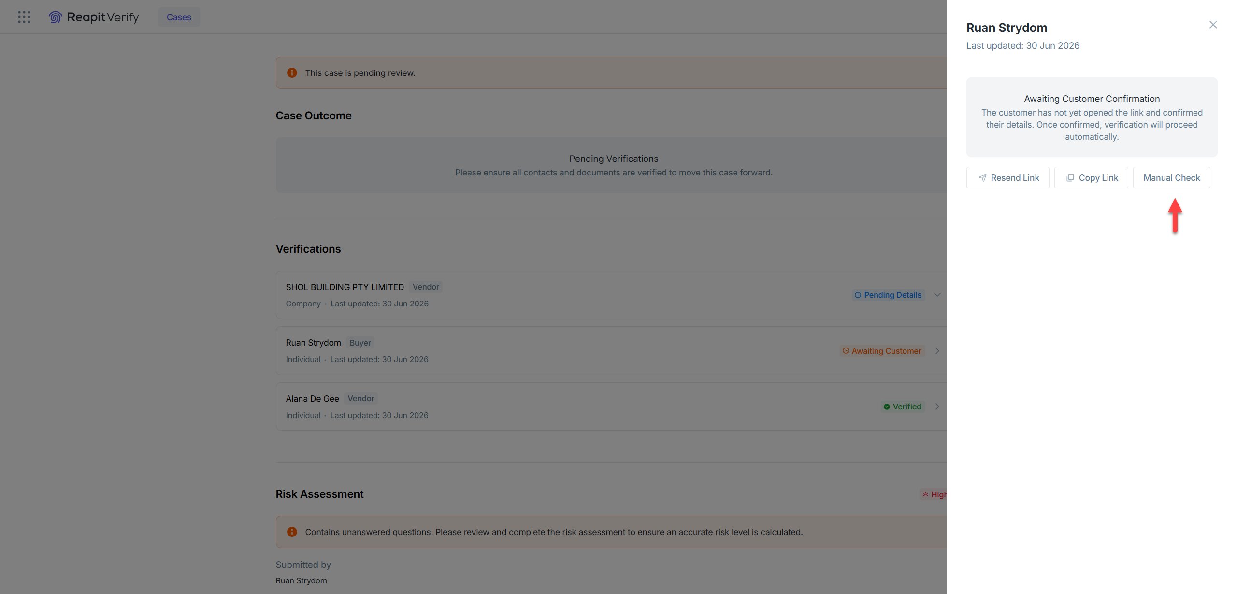Screen dimensions: 1237x594
Task: Open Ruan Strydom row chevron
Action: pos(937,351)
